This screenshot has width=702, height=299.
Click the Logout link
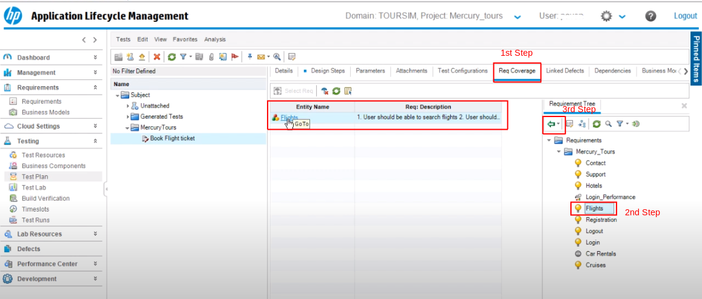[x=685, y=16]
